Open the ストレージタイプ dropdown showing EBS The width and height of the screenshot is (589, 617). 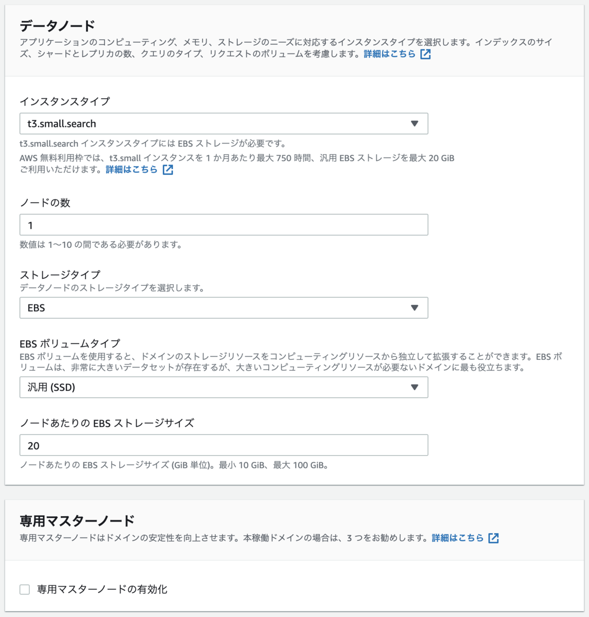[223, 307]
